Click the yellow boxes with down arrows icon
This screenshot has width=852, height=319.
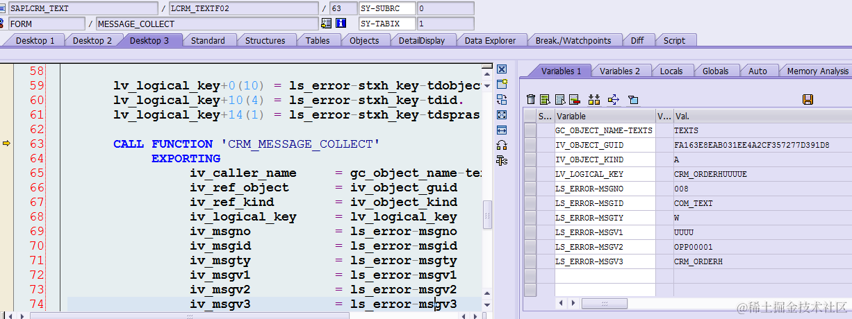(594, 100)
